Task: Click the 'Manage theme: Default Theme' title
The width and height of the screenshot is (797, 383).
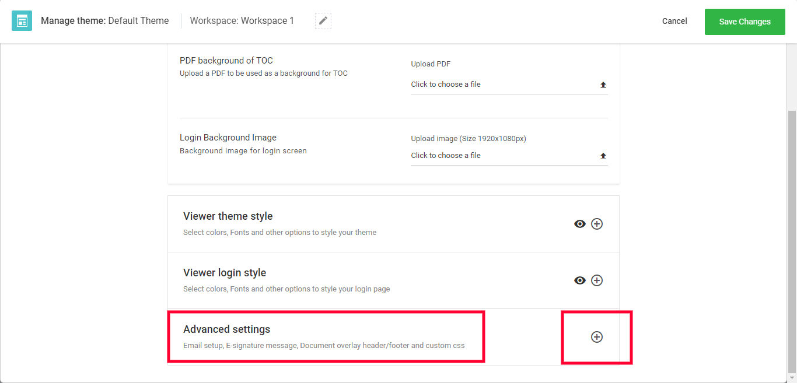Action: coord(105,21)
